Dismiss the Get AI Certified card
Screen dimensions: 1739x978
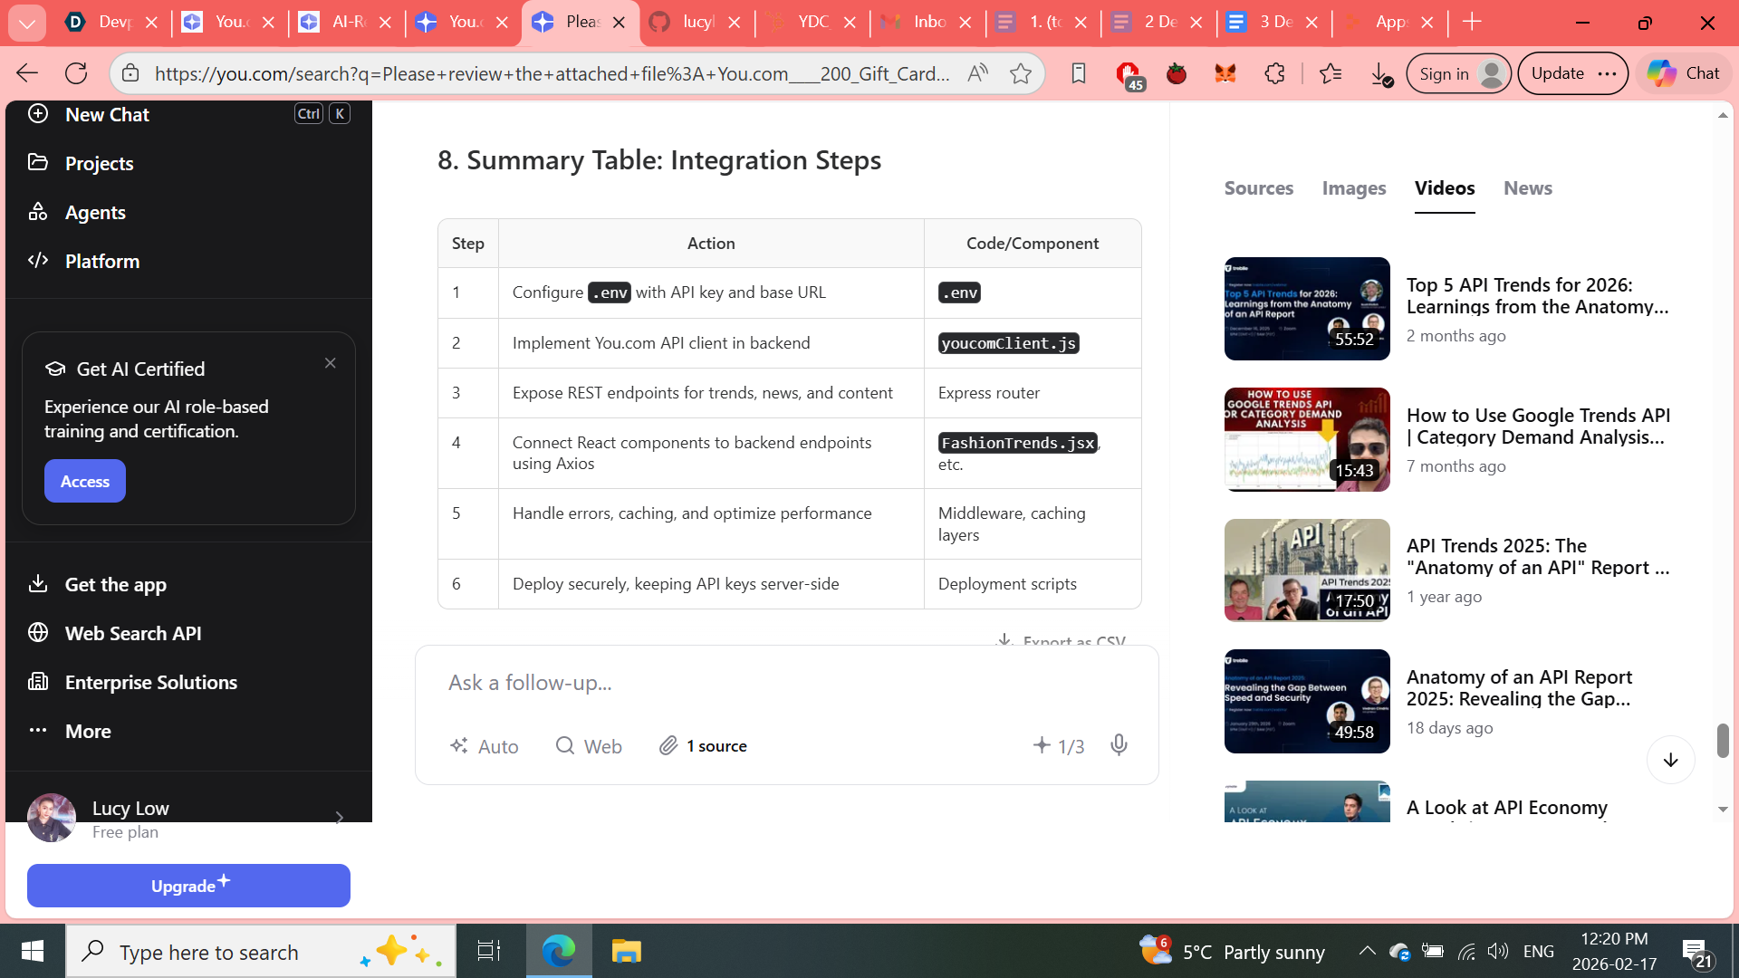pos(331,363)
